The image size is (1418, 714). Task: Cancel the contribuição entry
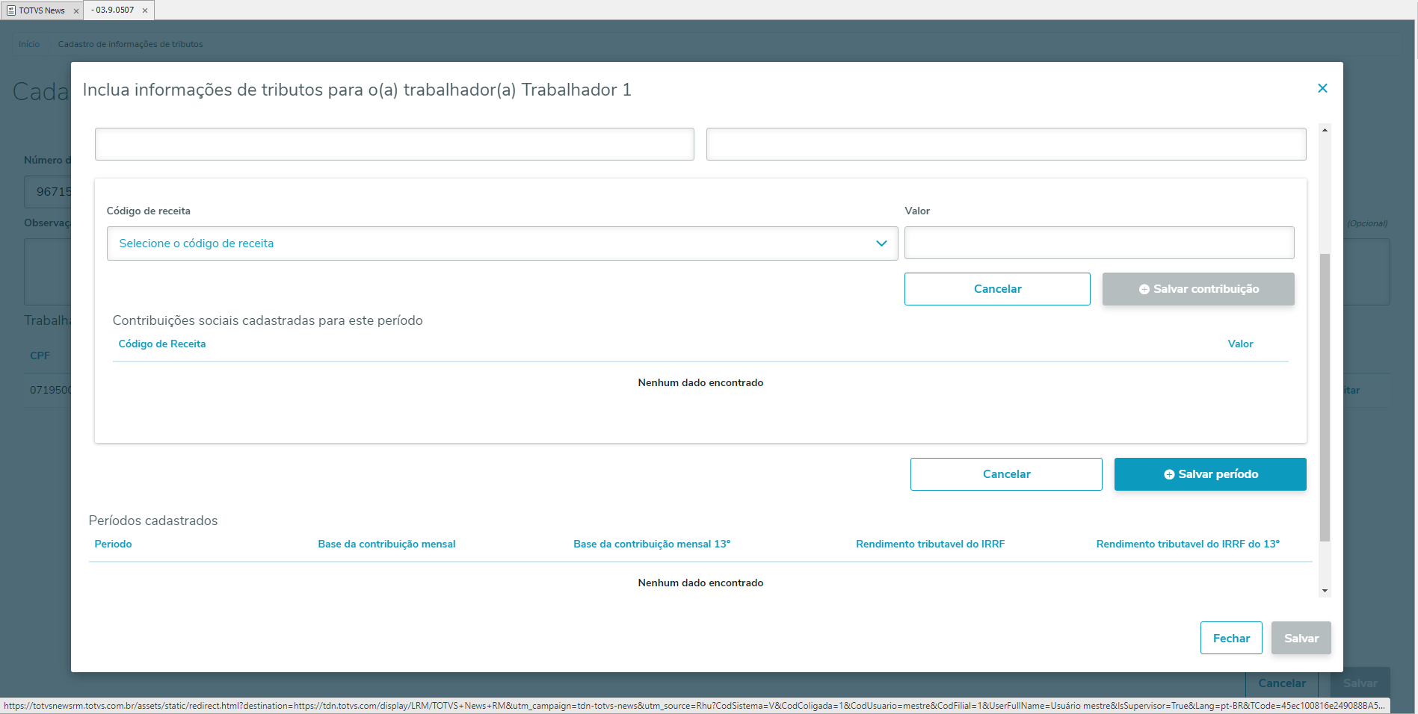pyautogui.click(x=997, y=289)
